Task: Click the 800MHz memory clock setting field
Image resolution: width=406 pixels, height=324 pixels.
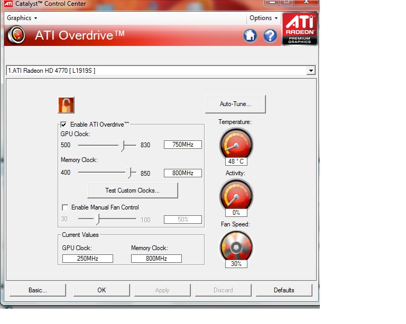Action: (183, 173)
